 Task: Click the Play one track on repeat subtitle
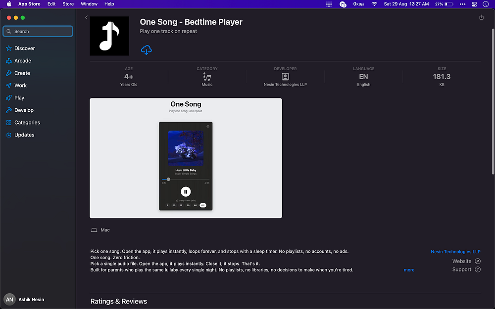coord(168,31)
